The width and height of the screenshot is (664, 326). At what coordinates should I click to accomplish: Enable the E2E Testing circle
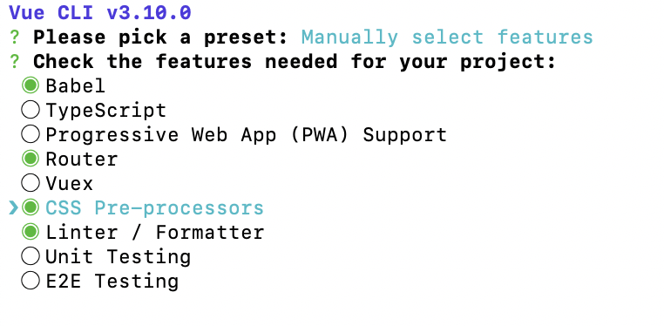[x=30, y=281]
